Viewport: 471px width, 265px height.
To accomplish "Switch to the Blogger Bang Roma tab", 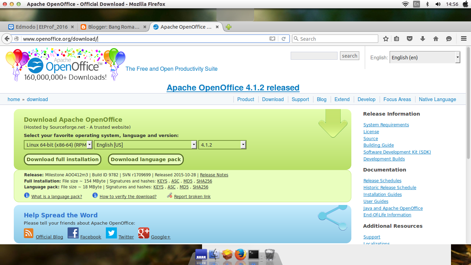I will pyautogui.click(x=114, y=27).
